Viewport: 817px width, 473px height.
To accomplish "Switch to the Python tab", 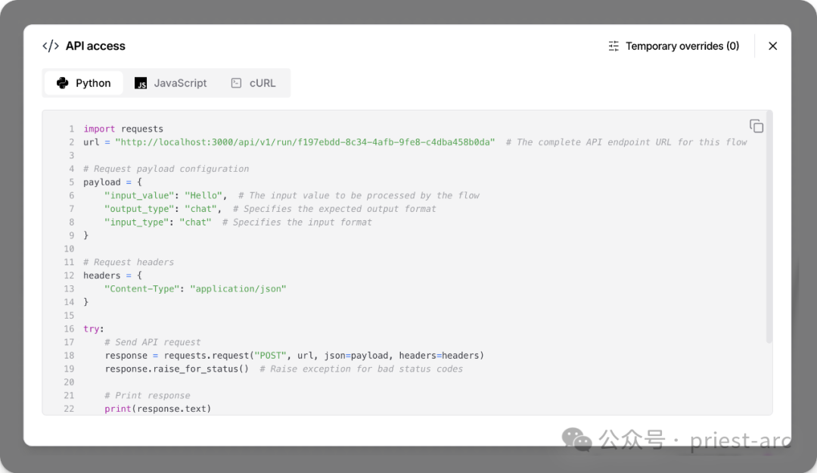I will [84, 83].
